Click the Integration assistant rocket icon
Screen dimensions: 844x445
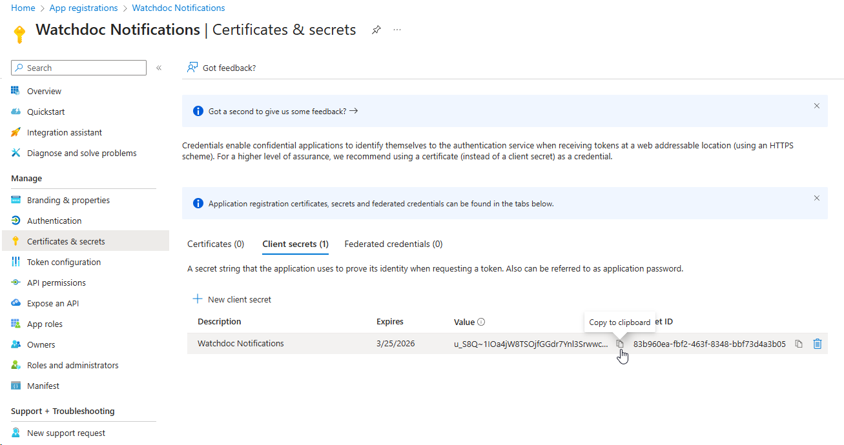pos(16,132)
